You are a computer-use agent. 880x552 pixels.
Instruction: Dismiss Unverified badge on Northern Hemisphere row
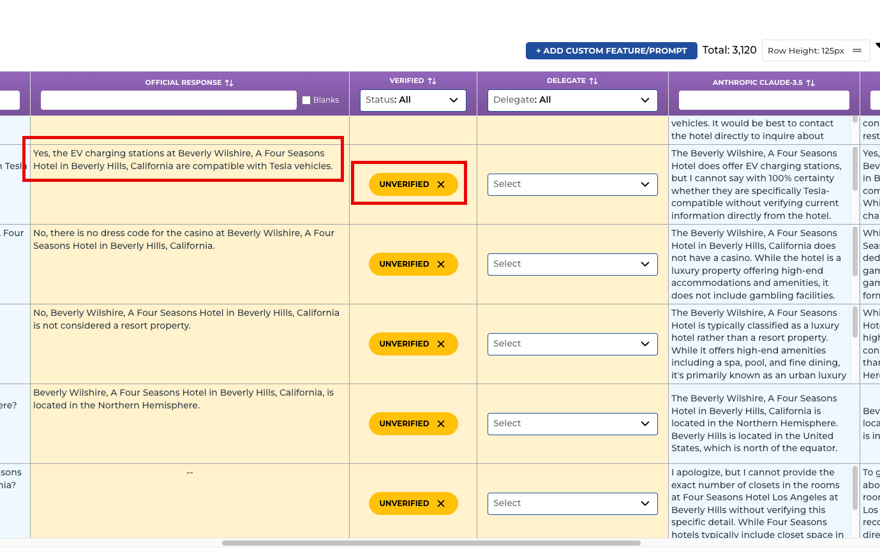(441, 424)
